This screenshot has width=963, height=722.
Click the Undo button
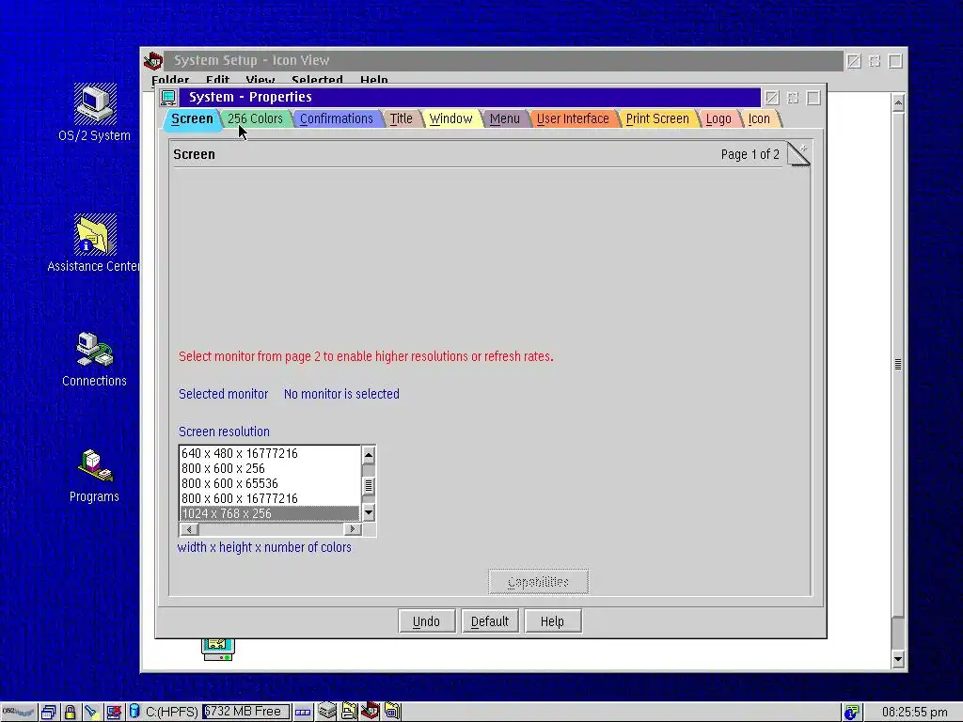426,621
